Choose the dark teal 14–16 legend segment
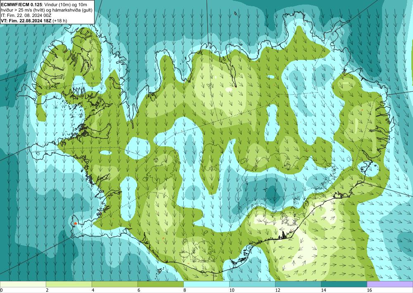The image size is (413, 293). pyautogui.click(x=344, y=284)
